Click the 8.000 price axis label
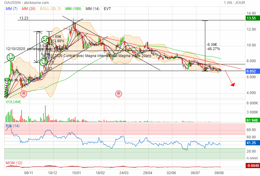The height and width of the screenshot is (176, 260). click(x=251, y=61)
